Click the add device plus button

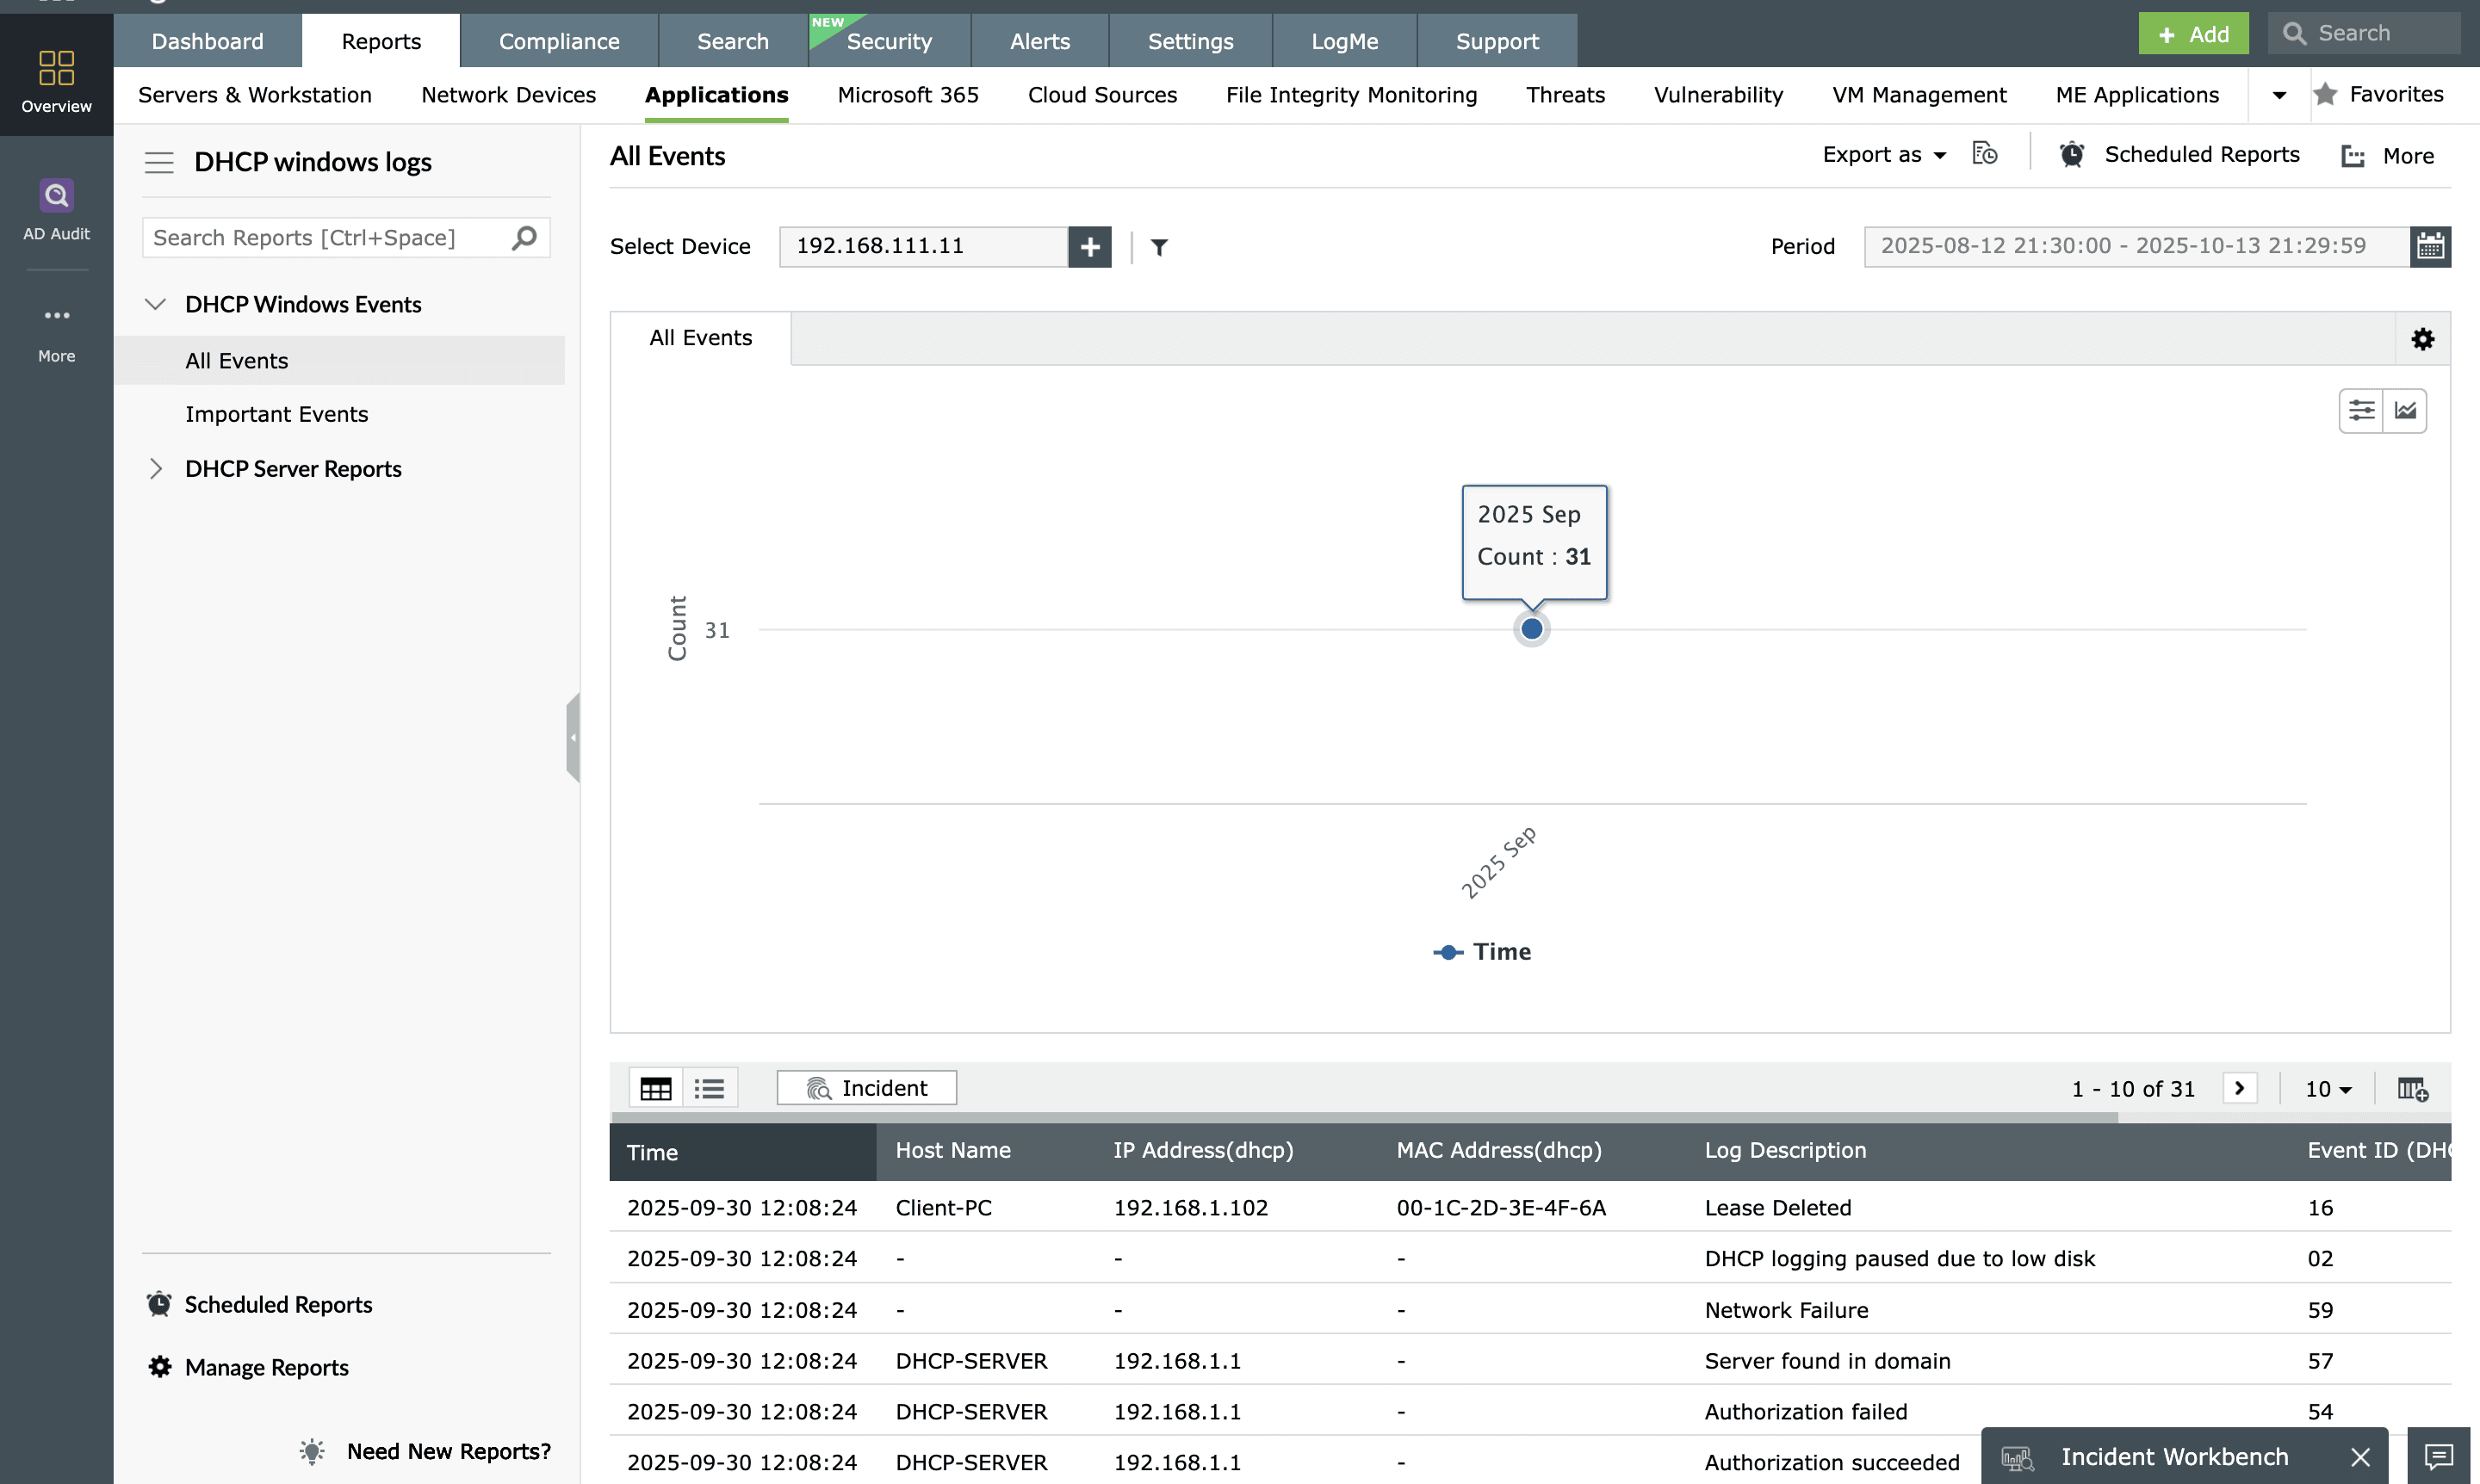1089,246
